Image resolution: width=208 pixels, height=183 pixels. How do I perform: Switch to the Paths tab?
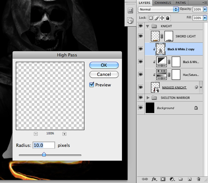181,3
